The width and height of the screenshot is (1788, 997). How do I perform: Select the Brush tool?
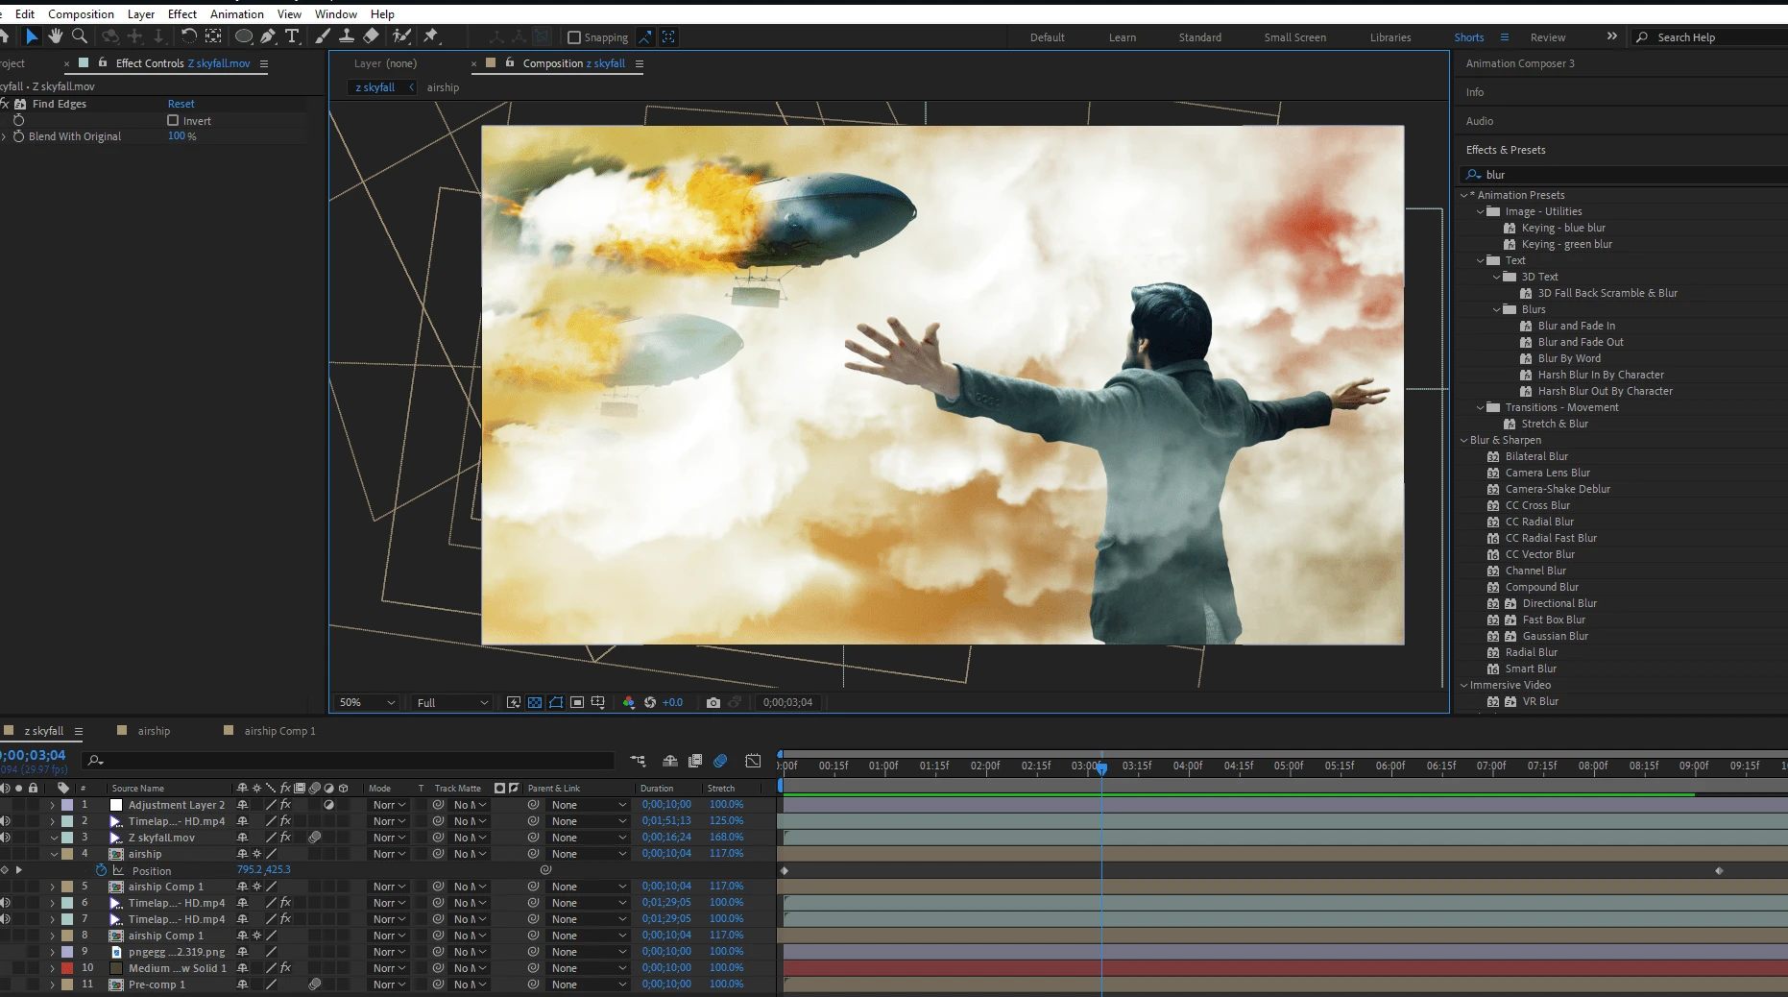[323, 36]
